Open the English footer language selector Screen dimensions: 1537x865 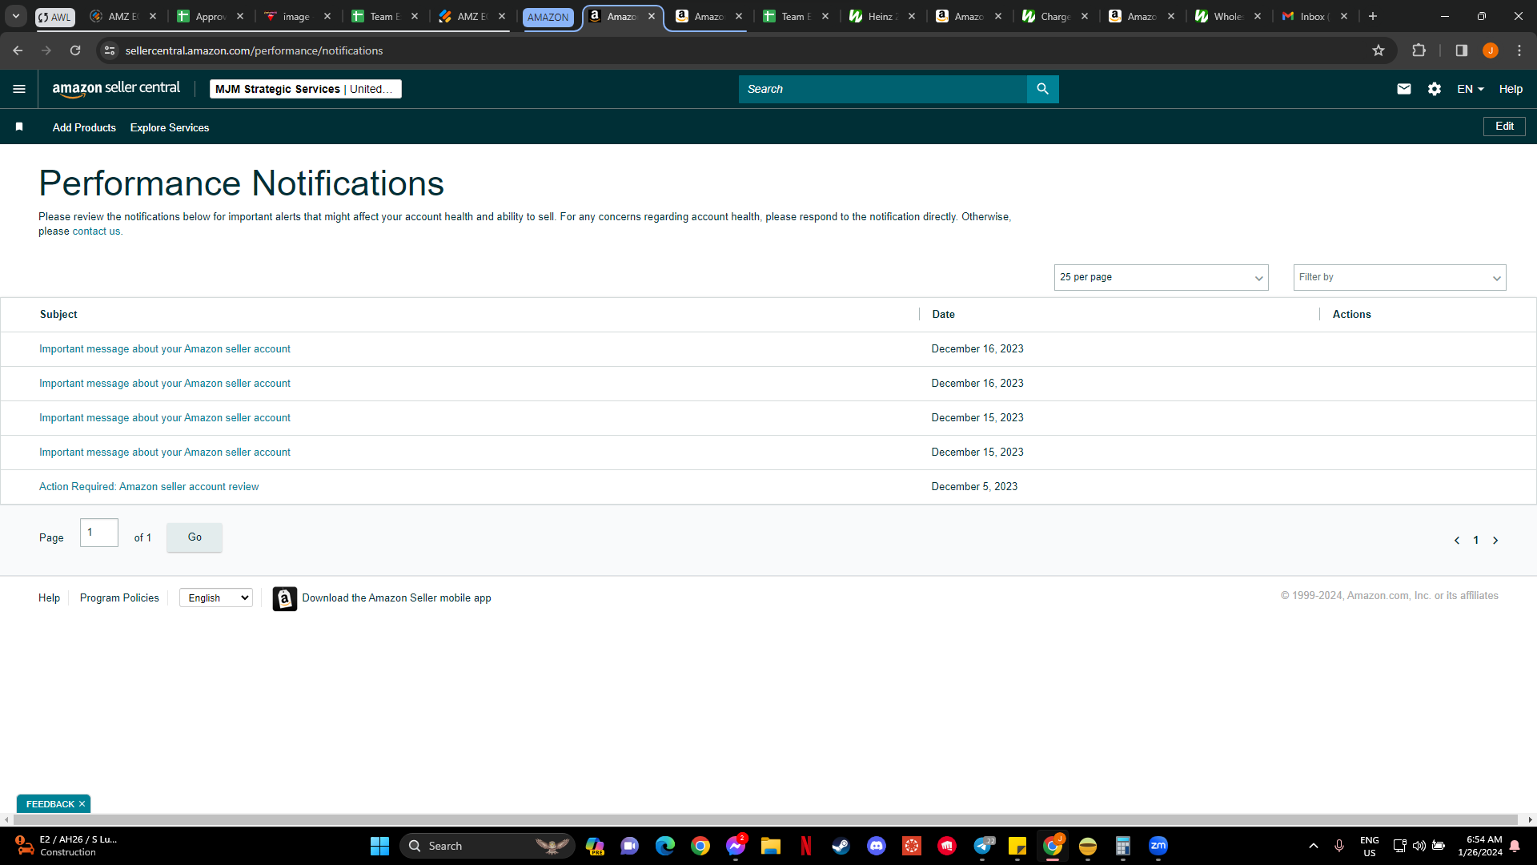tap(216, 597)
